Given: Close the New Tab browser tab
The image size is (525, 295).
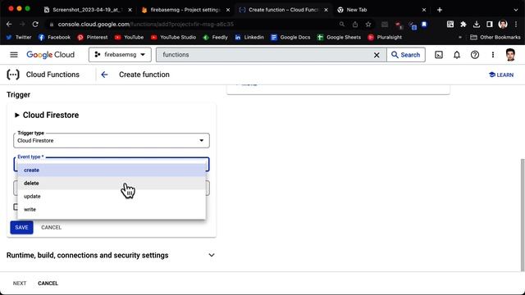Looking at the screenshot, I should click(x=424, y=10).
